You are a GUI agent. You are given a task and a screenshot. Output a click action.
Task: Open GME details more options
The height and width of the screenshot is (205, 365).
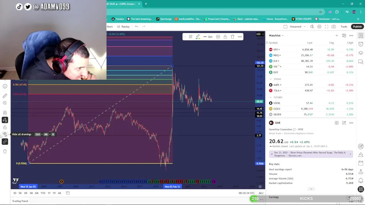pos(351,123)
